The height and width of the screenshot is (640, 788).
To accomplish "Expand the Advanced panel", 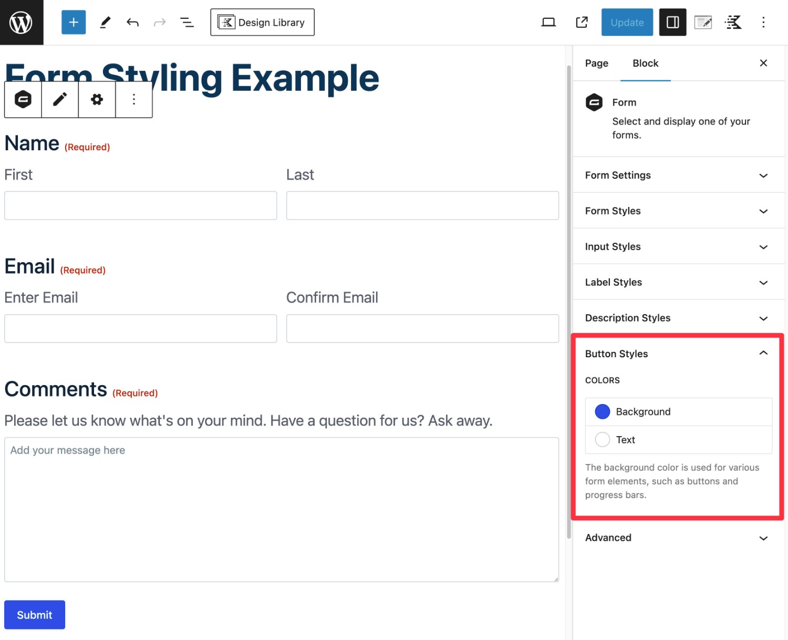I will (678, 538).
